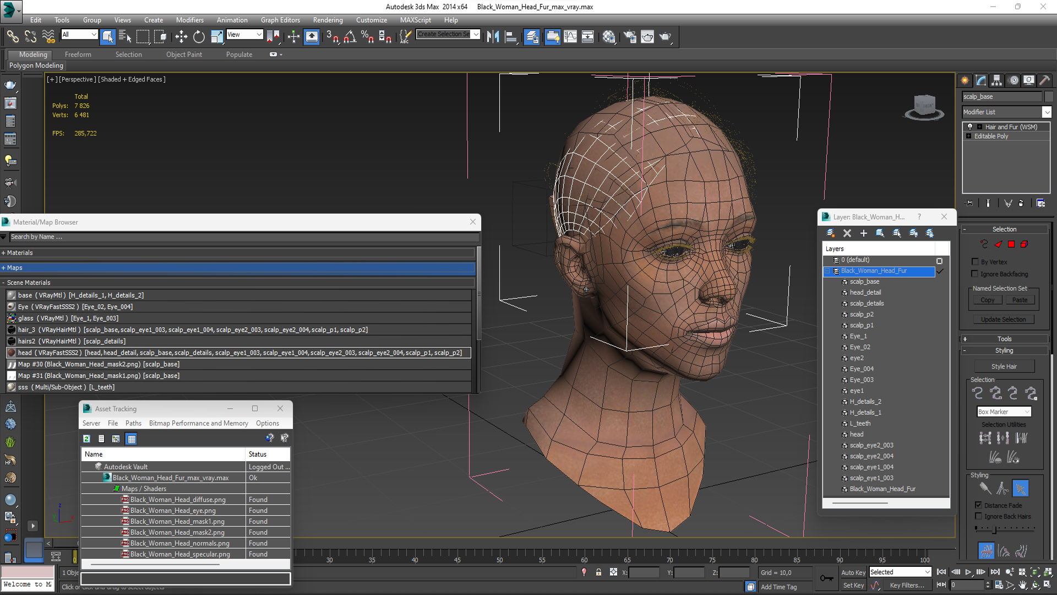
Task: Activate the Select and Move tool
Action: coord(181,36)
